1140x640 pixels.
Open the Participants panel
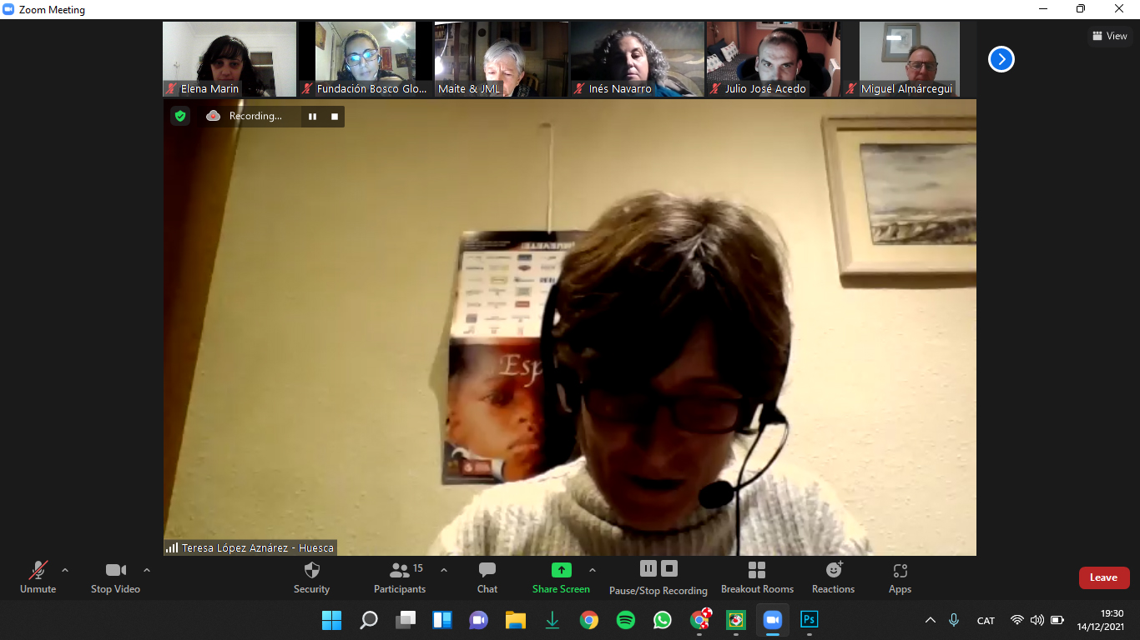400,577
